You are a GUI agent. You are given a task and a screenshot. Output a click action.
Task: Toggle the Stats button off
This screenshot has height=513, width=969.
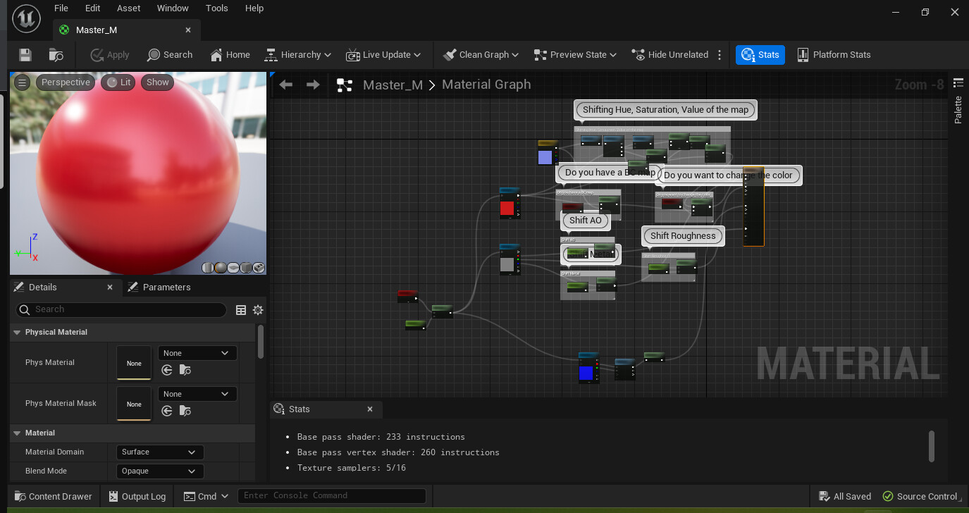click(x=760, y=55)
